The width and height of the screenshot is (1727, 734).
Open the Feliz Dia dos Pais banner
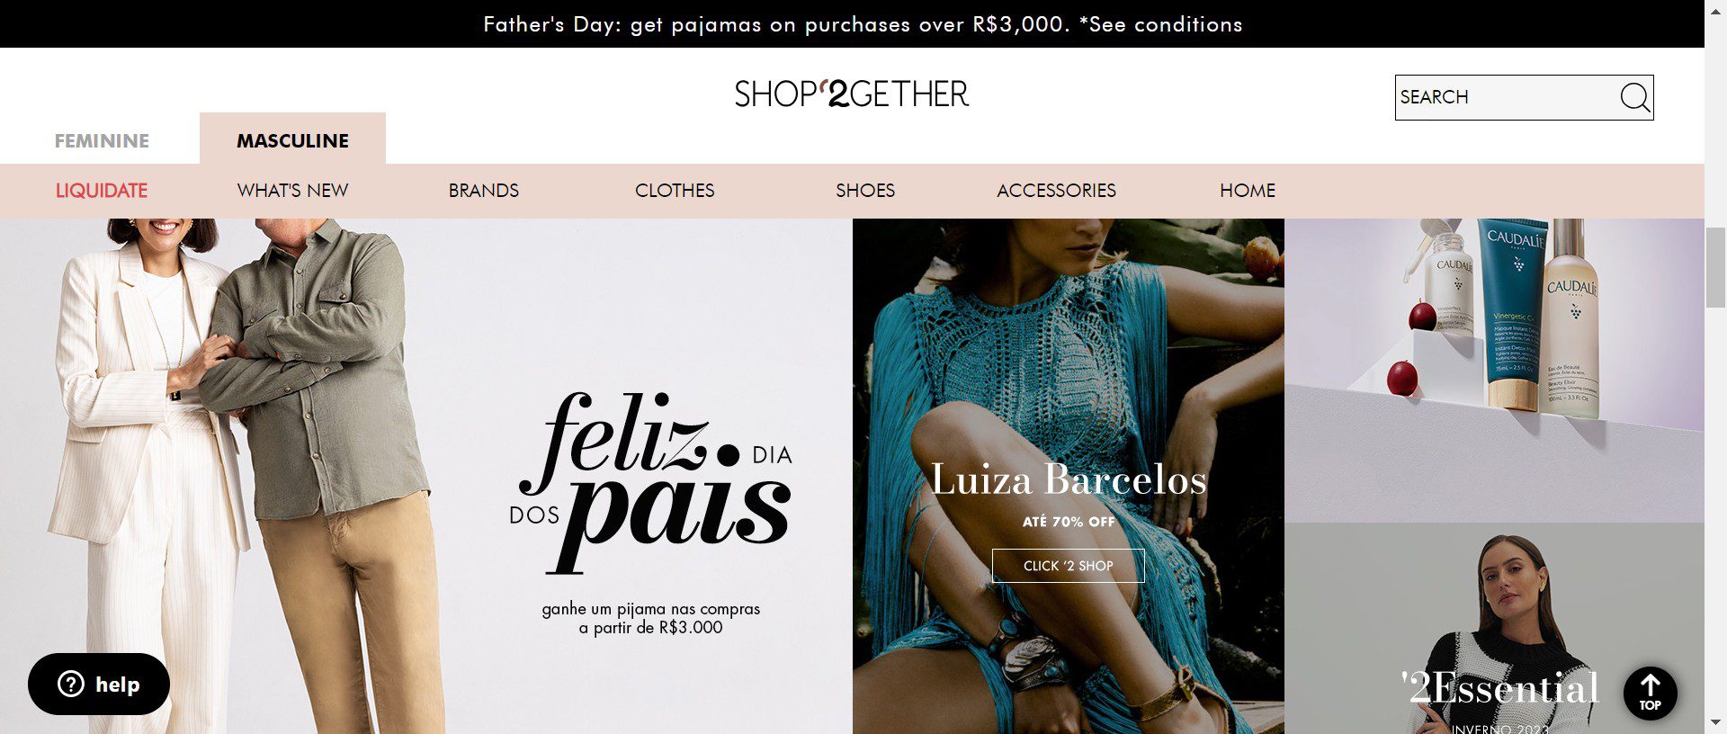point(426,476)
